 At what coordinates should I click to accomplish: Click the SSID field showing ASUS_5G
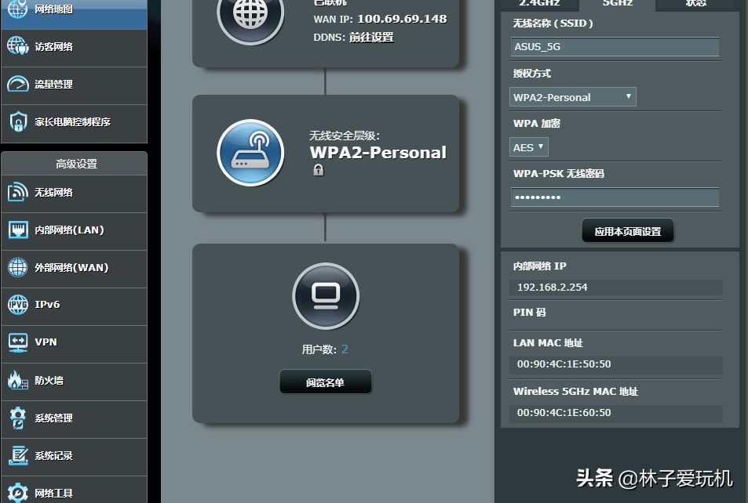pyautogui.click(x=614, y=47)
